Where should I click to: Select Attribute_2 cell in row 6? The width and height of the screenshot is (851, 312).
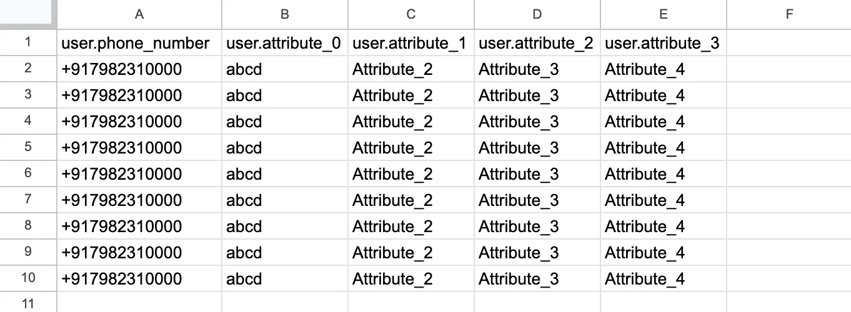[411, 173]
